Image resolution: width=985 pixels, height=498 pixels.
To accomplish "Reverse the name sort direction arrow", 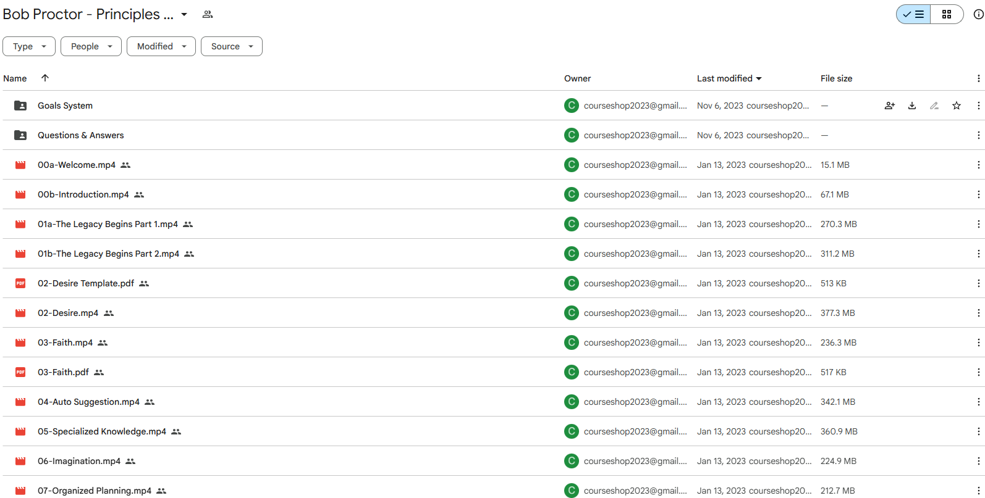I will pos(44,78).
